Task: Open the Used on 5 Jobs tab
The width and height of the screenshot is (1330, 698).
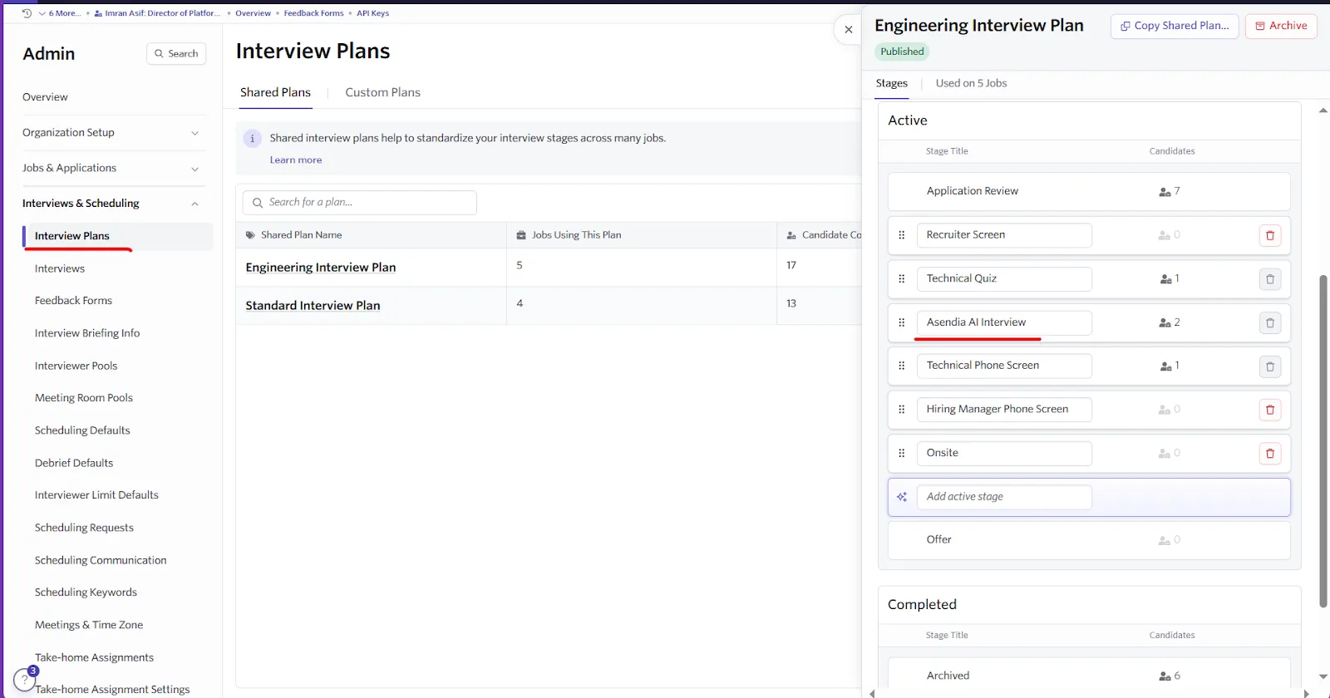Action: coord(971,83)
